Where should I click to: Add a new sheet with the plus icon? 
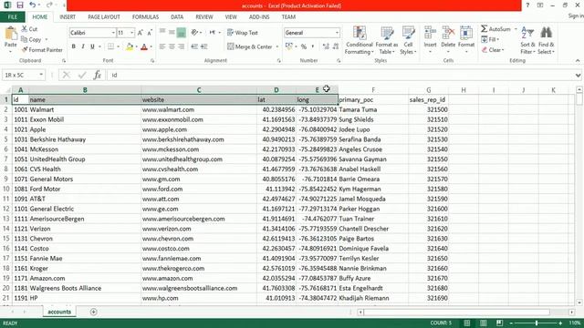(x=93, y=312)
